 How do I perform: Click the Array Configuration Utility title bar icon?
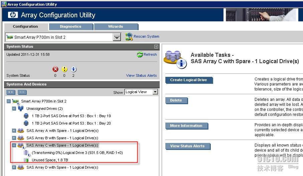pyautogui.click(x=4, y=4)
